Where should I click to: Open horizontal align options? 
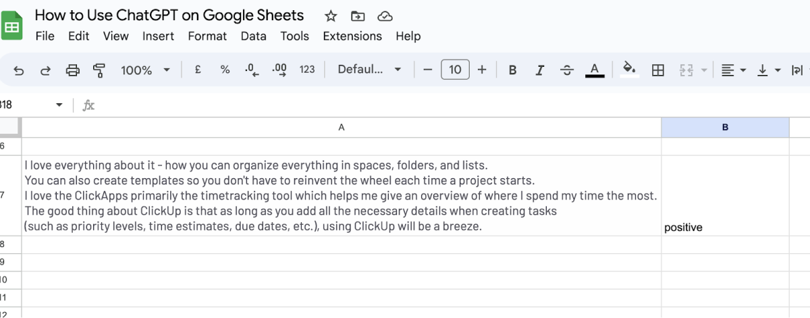click(x=732, y=70)
